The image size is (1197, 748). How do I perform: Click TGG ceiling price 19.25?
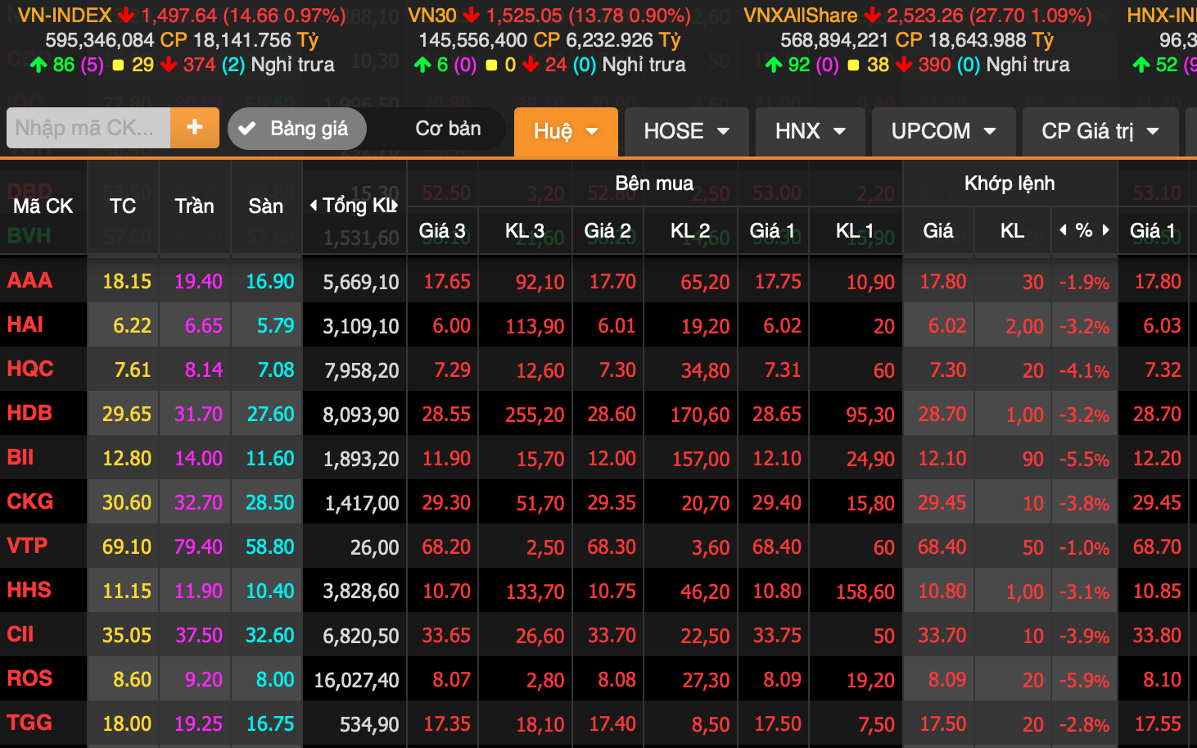point(198,723)
